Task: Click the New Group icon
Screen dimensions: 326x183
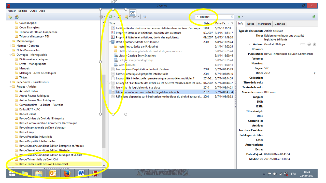Action: tap(17, 17)
